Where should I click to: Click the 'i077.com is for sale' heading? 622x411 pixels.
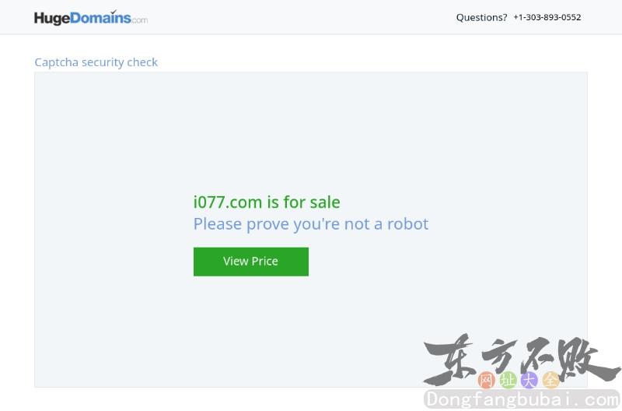click(267, 202)
